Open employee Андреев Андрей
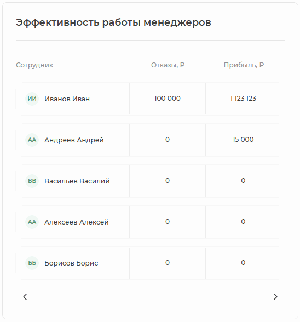Viewport: 300px width, 322px height. point(74,140)
